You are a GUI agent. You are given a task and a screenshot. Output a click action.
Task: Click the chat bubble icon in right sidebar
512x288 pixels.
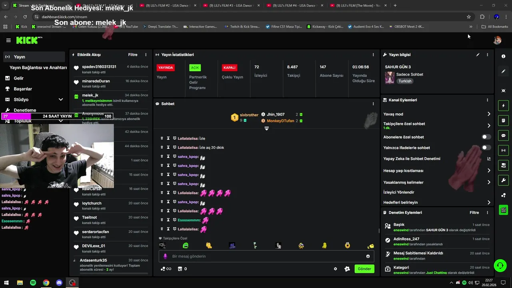pyautogui.click(x=503, y=136)
